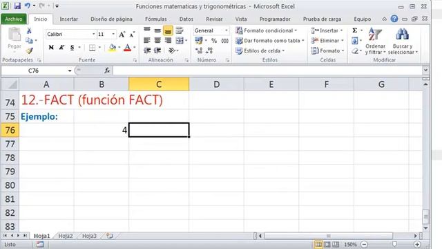
Task: Click the Insertar cells button
Action: click(327, 30)
